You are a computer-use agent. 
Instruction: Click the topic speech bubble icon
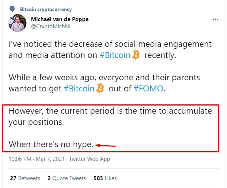(x=12, y=9)
